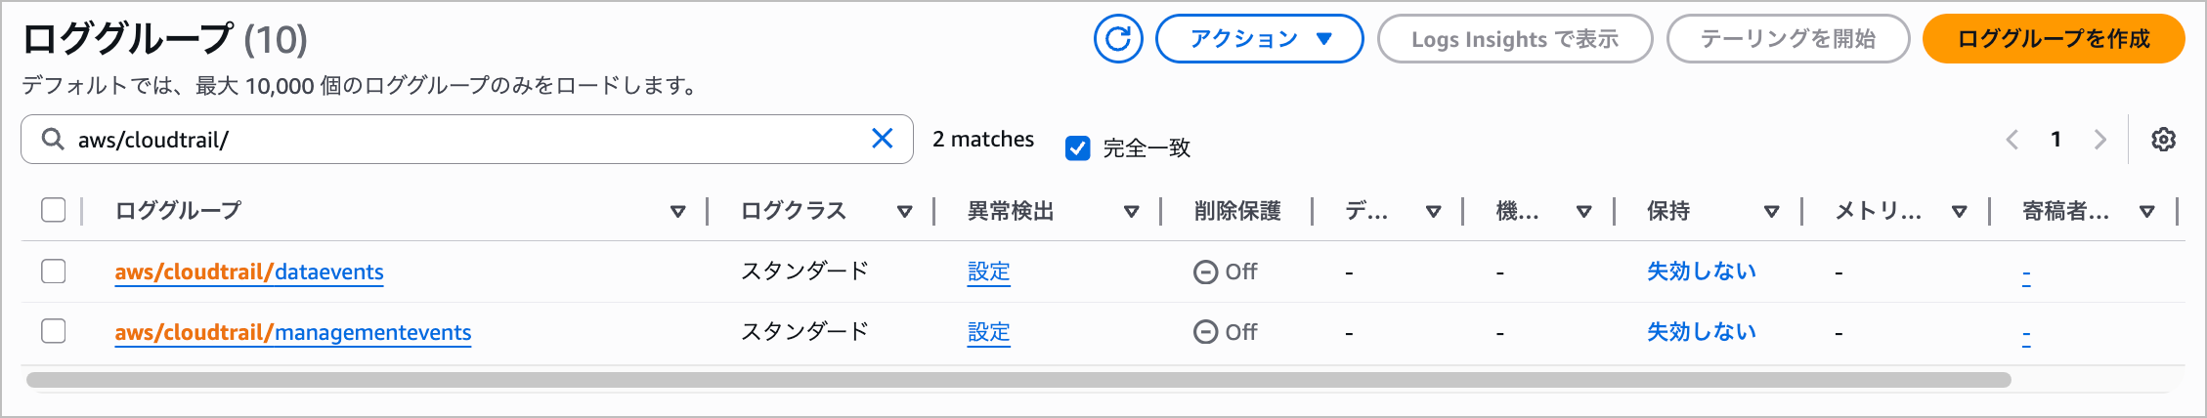The image size is (2207, 418).
Task: Clear the search filter with X icon
Action: pyautogui.click(x=882, y=139)
